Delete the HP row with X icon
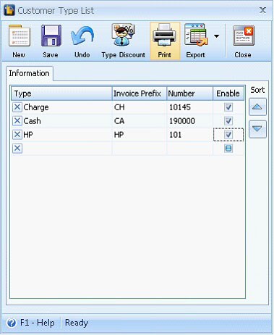The height and width of the screenshot is (335, 274). pos(17,135)
